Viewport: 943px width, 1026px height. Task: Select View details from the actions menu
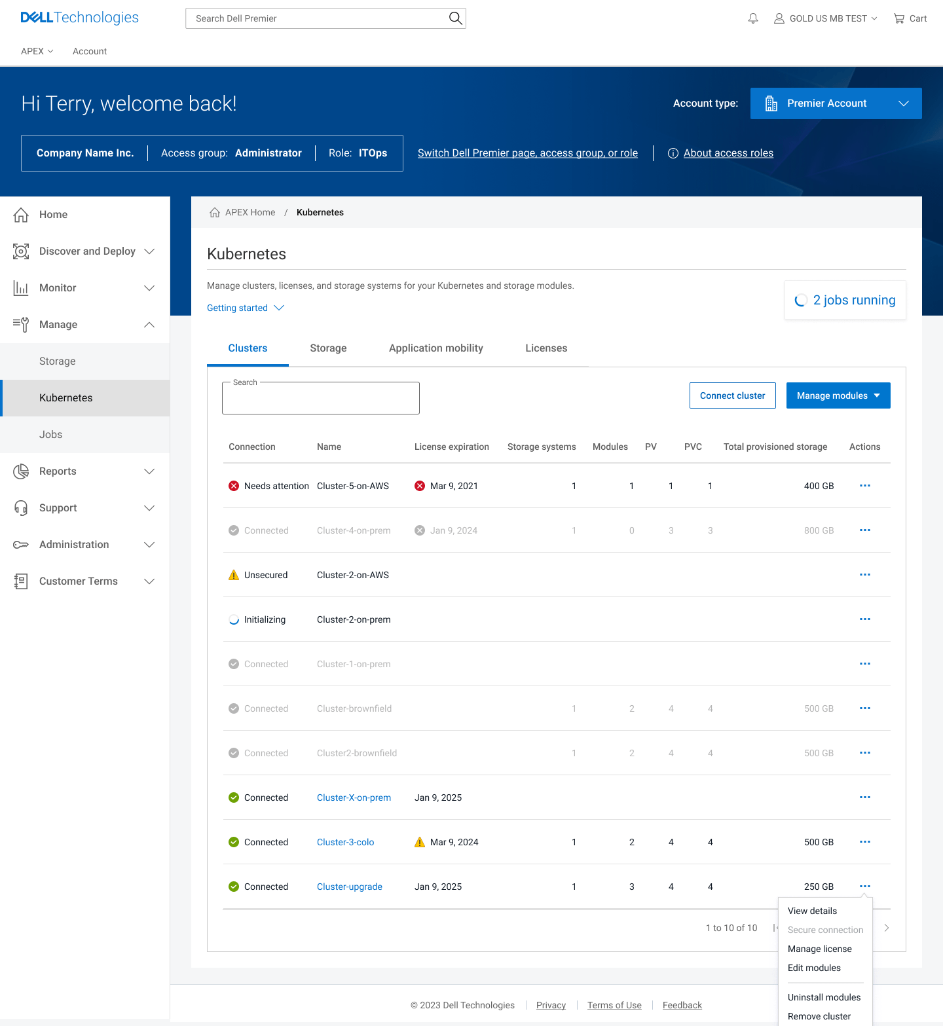[812, 911]
